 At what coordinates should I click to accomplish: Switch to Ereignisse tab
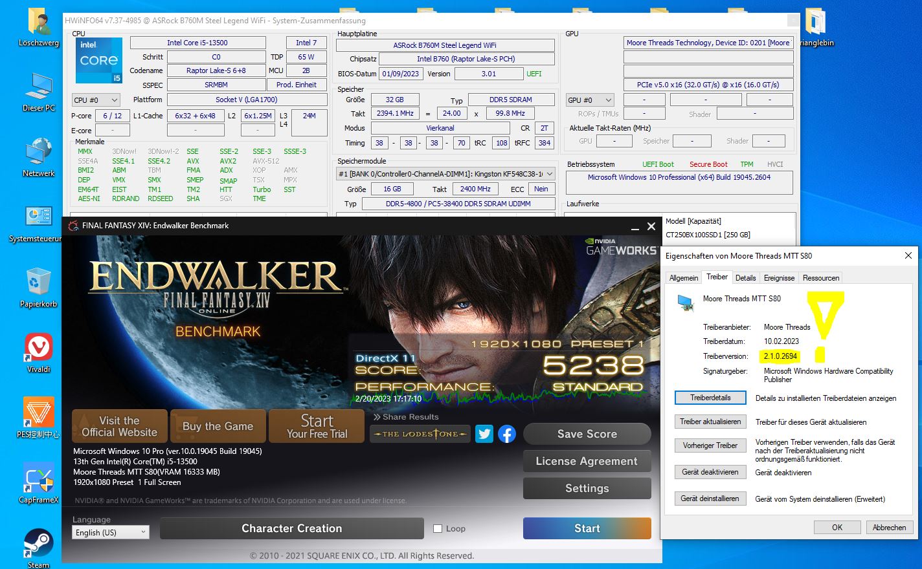click(779, 278)
